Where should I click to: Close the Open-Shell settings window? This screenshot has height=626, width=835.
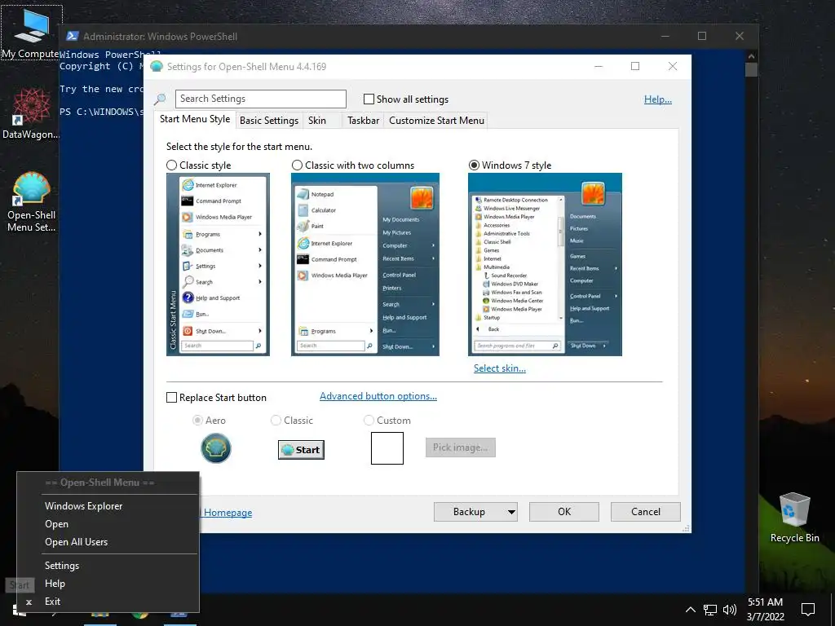pos(673,67)
